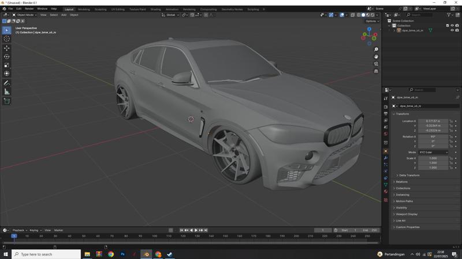Jump to the timeline end frame button
Image resolution: width=462 pixels, height=259 pixels.
tap(206, 230)
